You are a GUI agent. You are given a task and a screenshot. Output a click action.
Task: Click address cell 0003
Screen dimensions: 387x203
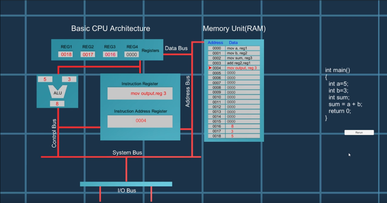click(216, 63)
